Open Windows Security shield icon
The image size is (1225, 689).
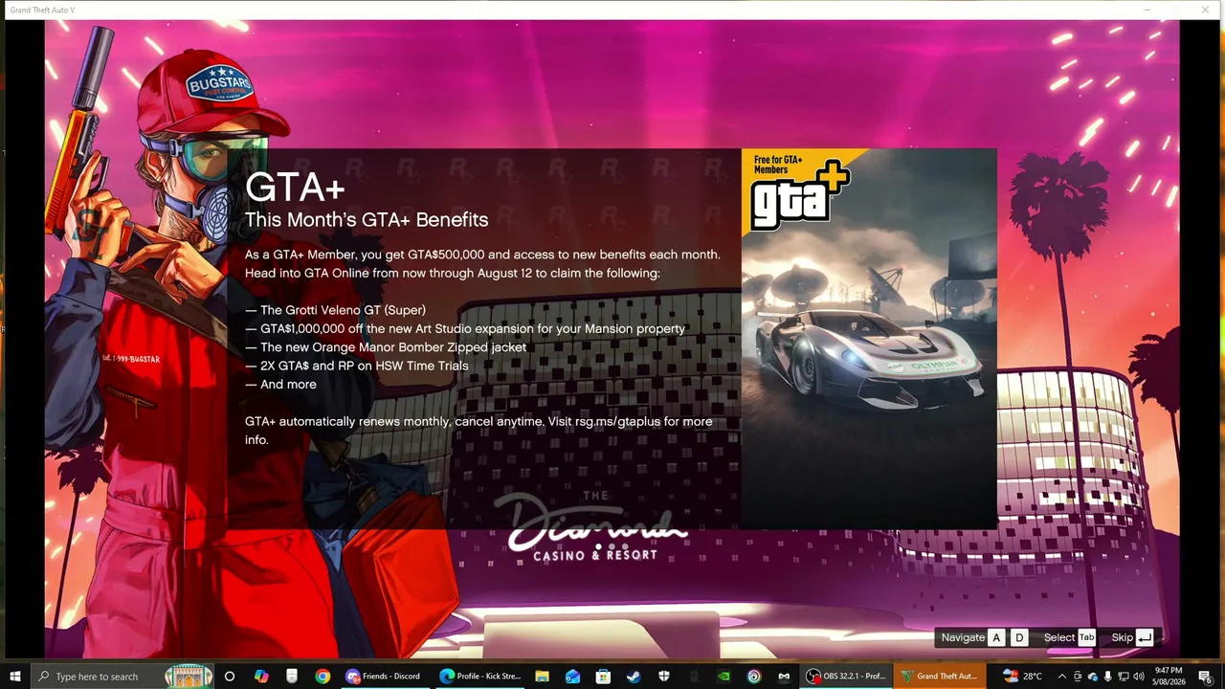click(664, 677)
